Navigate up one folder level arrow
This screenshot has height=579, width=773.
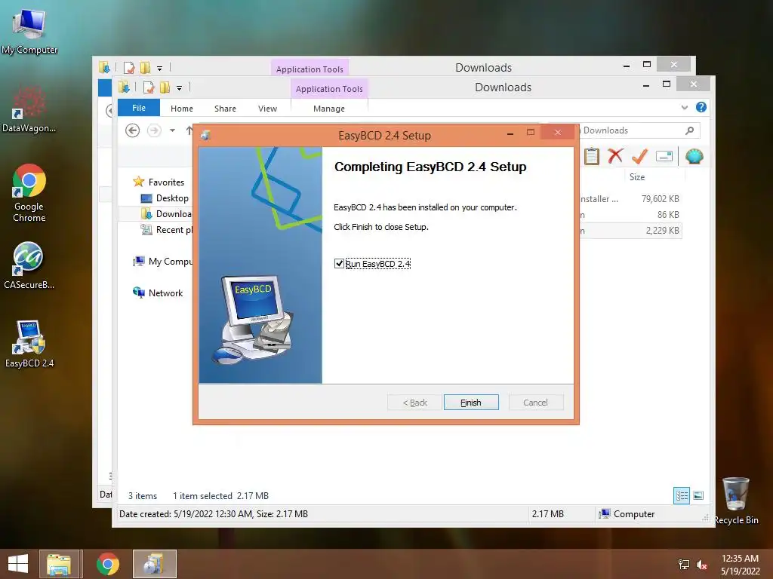[189, 130]
